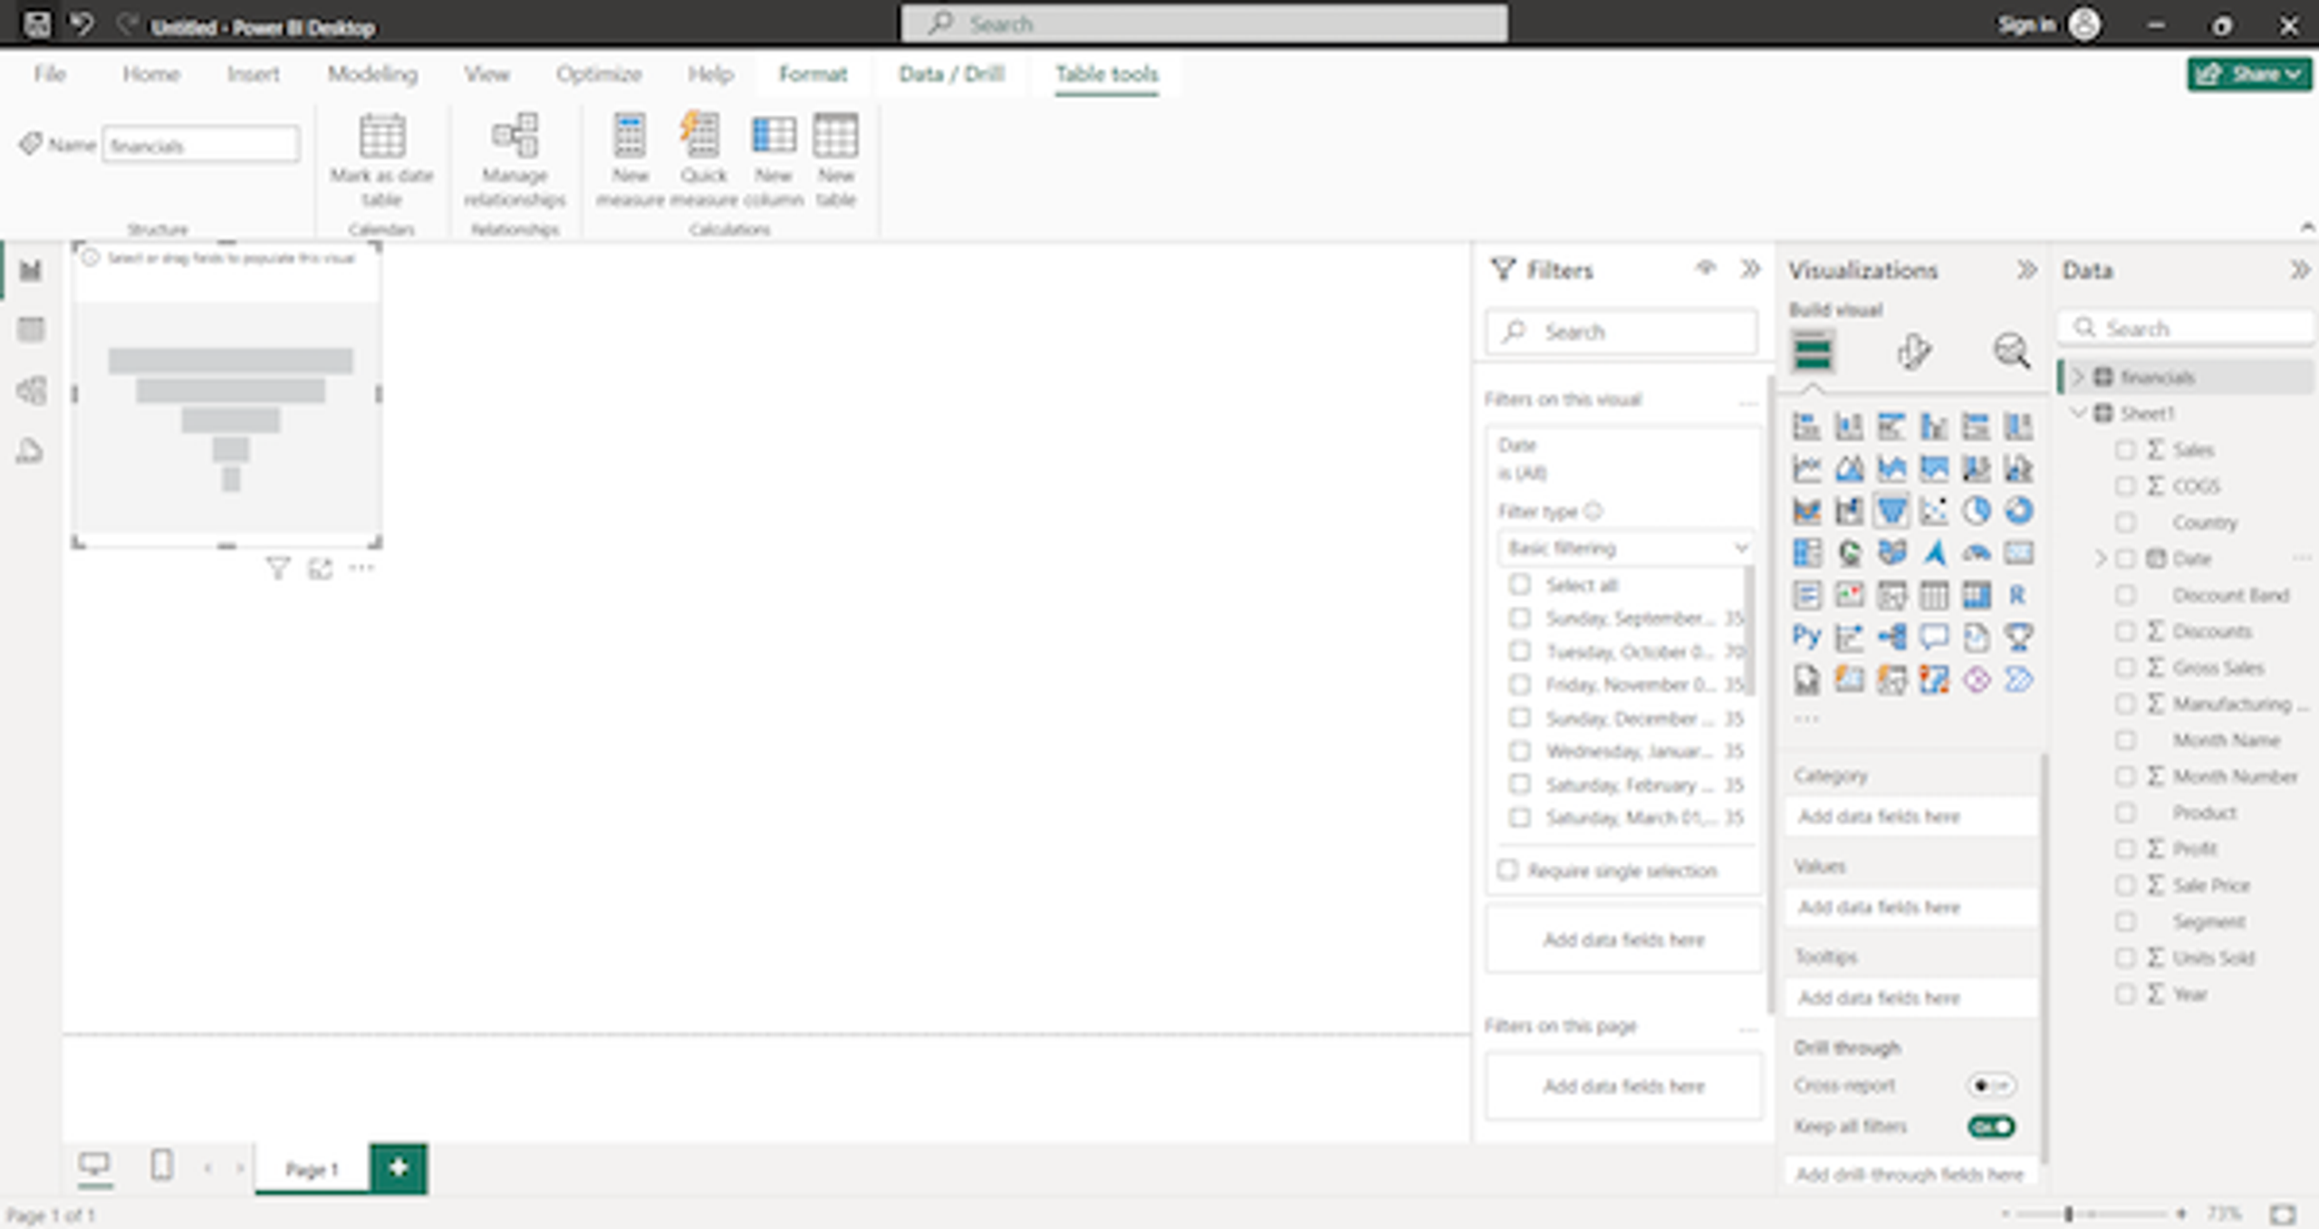Click the Share button
This screenshot has width=2319, height=1229.
[x=2248, y=73]
